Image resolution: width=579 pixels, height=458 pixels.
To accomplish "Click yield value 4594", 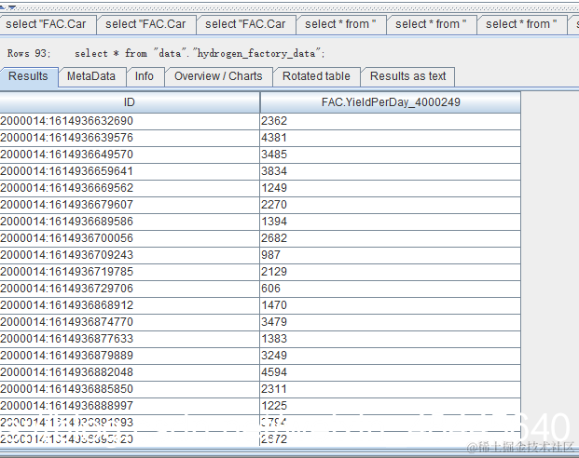I will [x=391, y=372].
